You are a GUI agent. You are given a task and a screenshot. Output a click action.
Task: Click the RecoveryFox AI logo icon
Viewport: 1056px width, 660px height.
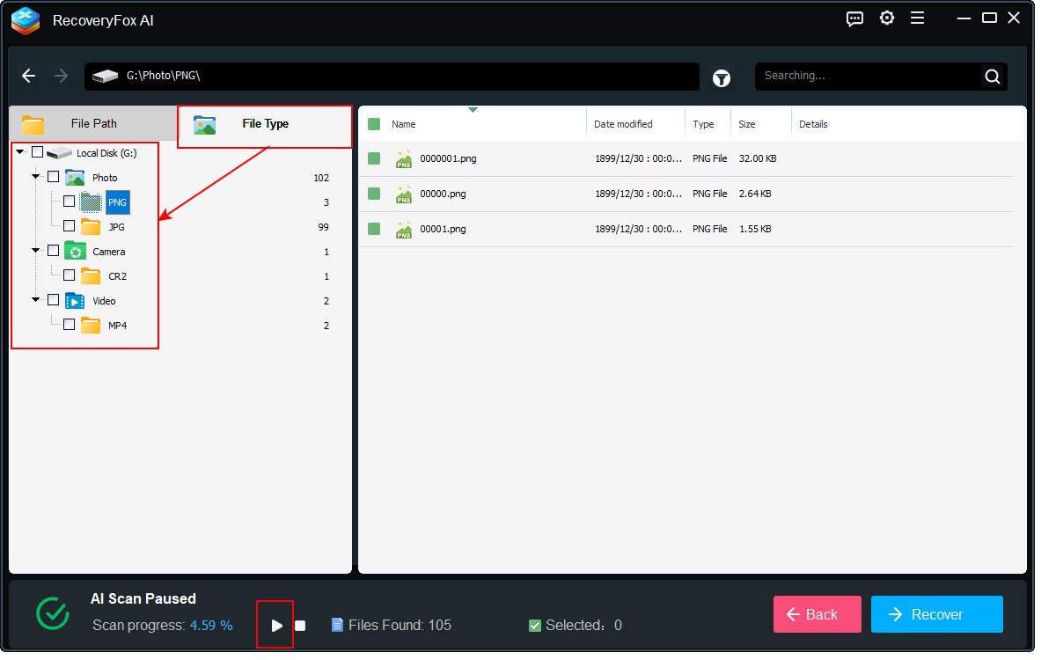(26, 20)
